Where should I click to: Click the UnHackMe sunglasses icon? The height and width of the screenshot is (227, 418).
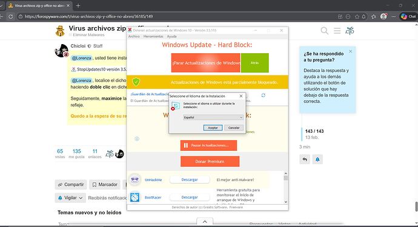point(135,180)
